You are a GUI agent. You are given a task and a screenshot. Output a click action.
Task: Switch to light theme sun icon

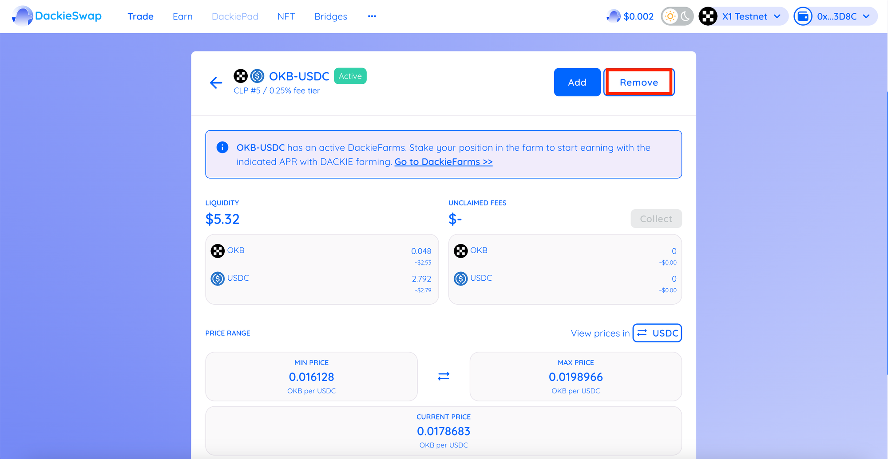(670, 16)
